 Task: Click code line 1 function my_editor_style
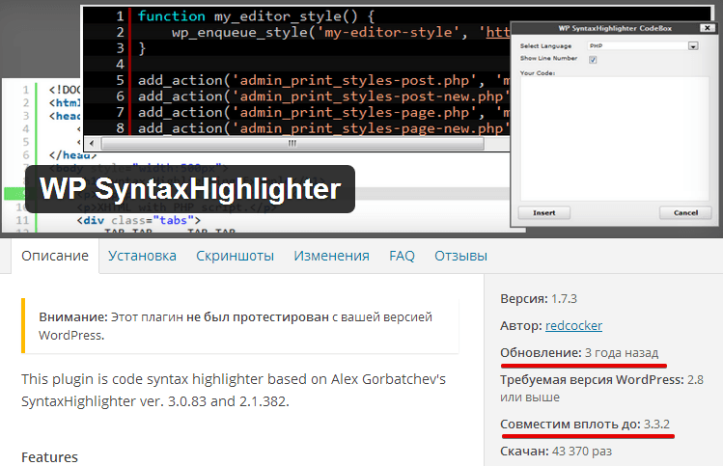click(x=256, y=16)
